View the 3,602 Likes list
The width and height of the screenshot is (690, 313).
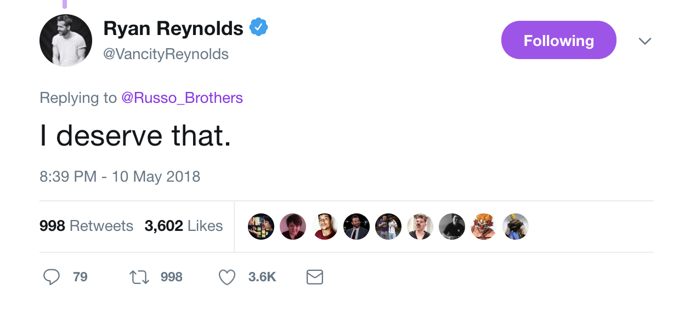coord(183,226)
